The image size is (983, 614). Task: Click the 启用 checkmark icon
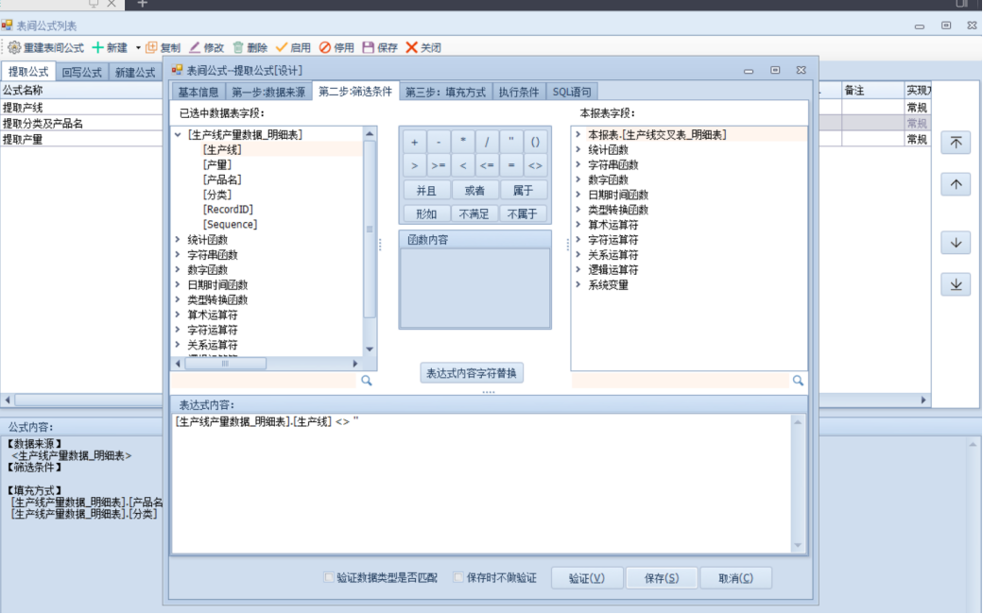click(x=282, y=47)
